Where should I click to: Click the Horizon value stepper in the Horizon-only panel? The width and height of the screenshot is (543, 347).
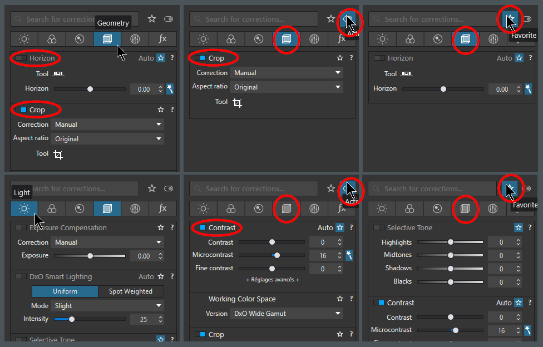519,89
